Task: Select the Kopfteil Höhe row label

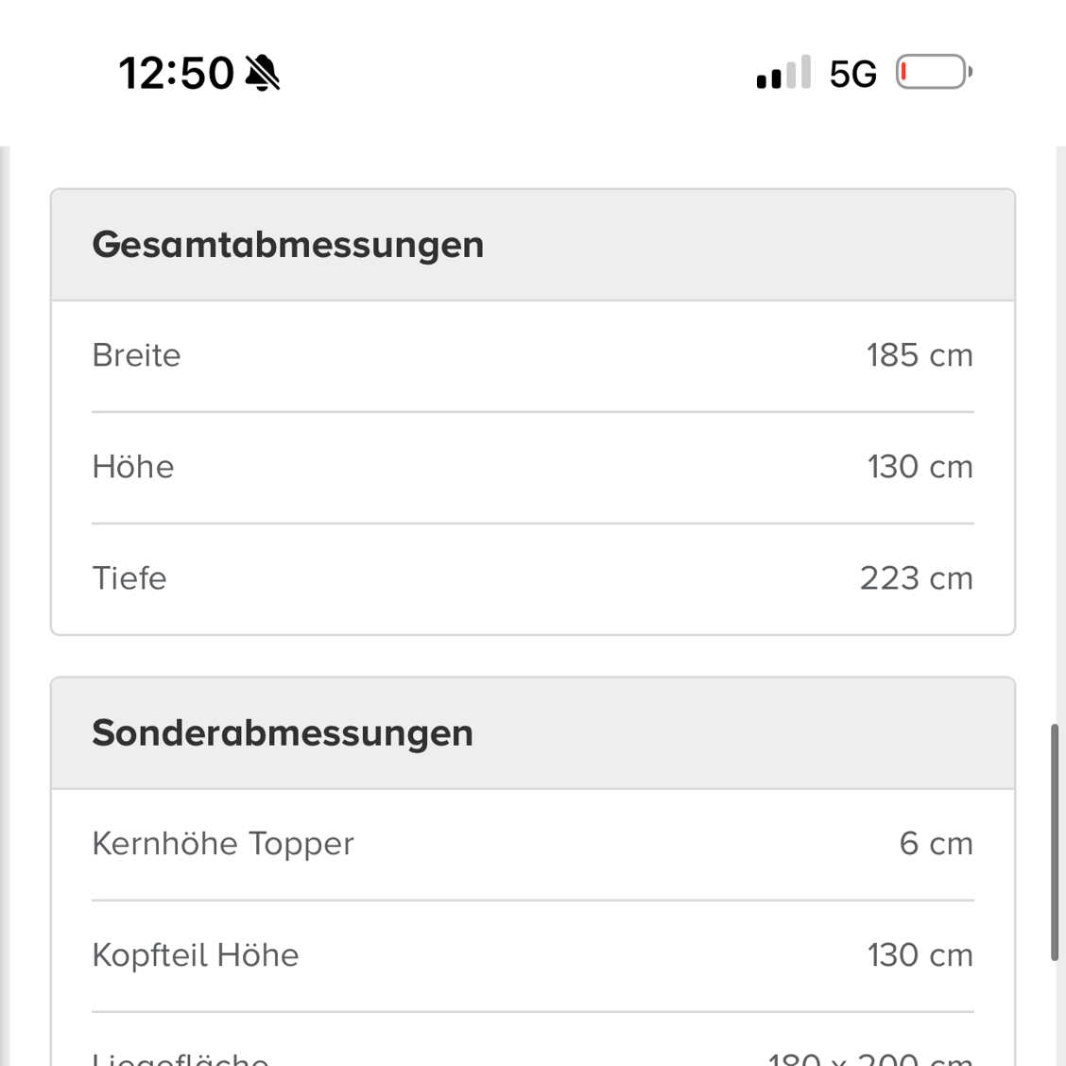Action: click(x=196, y=955)
